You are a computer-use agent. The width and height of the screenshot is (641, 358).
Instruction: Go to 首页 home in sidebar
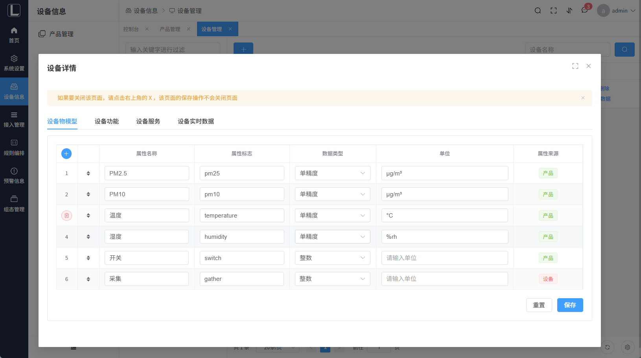point(14,35)
